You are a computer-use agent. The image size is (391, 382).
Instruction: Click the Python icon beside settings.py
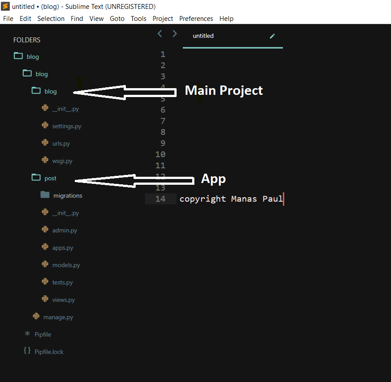pyautogui.click(x=45, y=126)
